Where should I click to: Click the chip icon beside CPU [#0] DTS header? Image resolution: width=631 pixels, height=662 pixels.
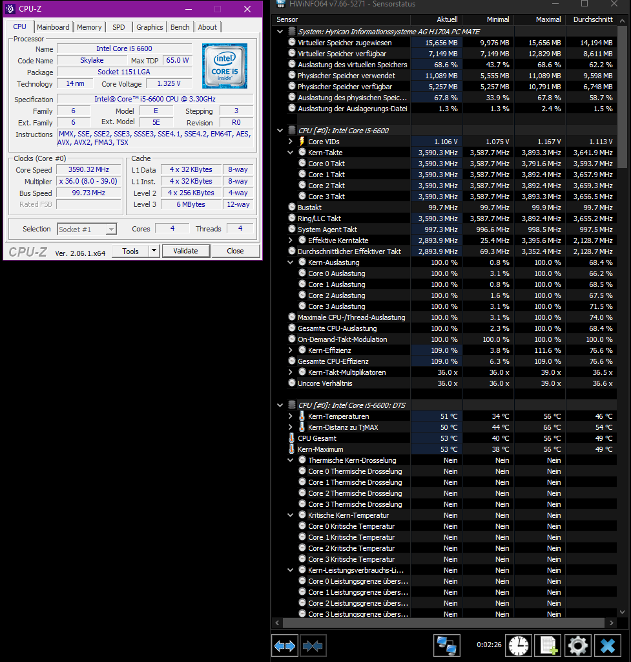291,405
